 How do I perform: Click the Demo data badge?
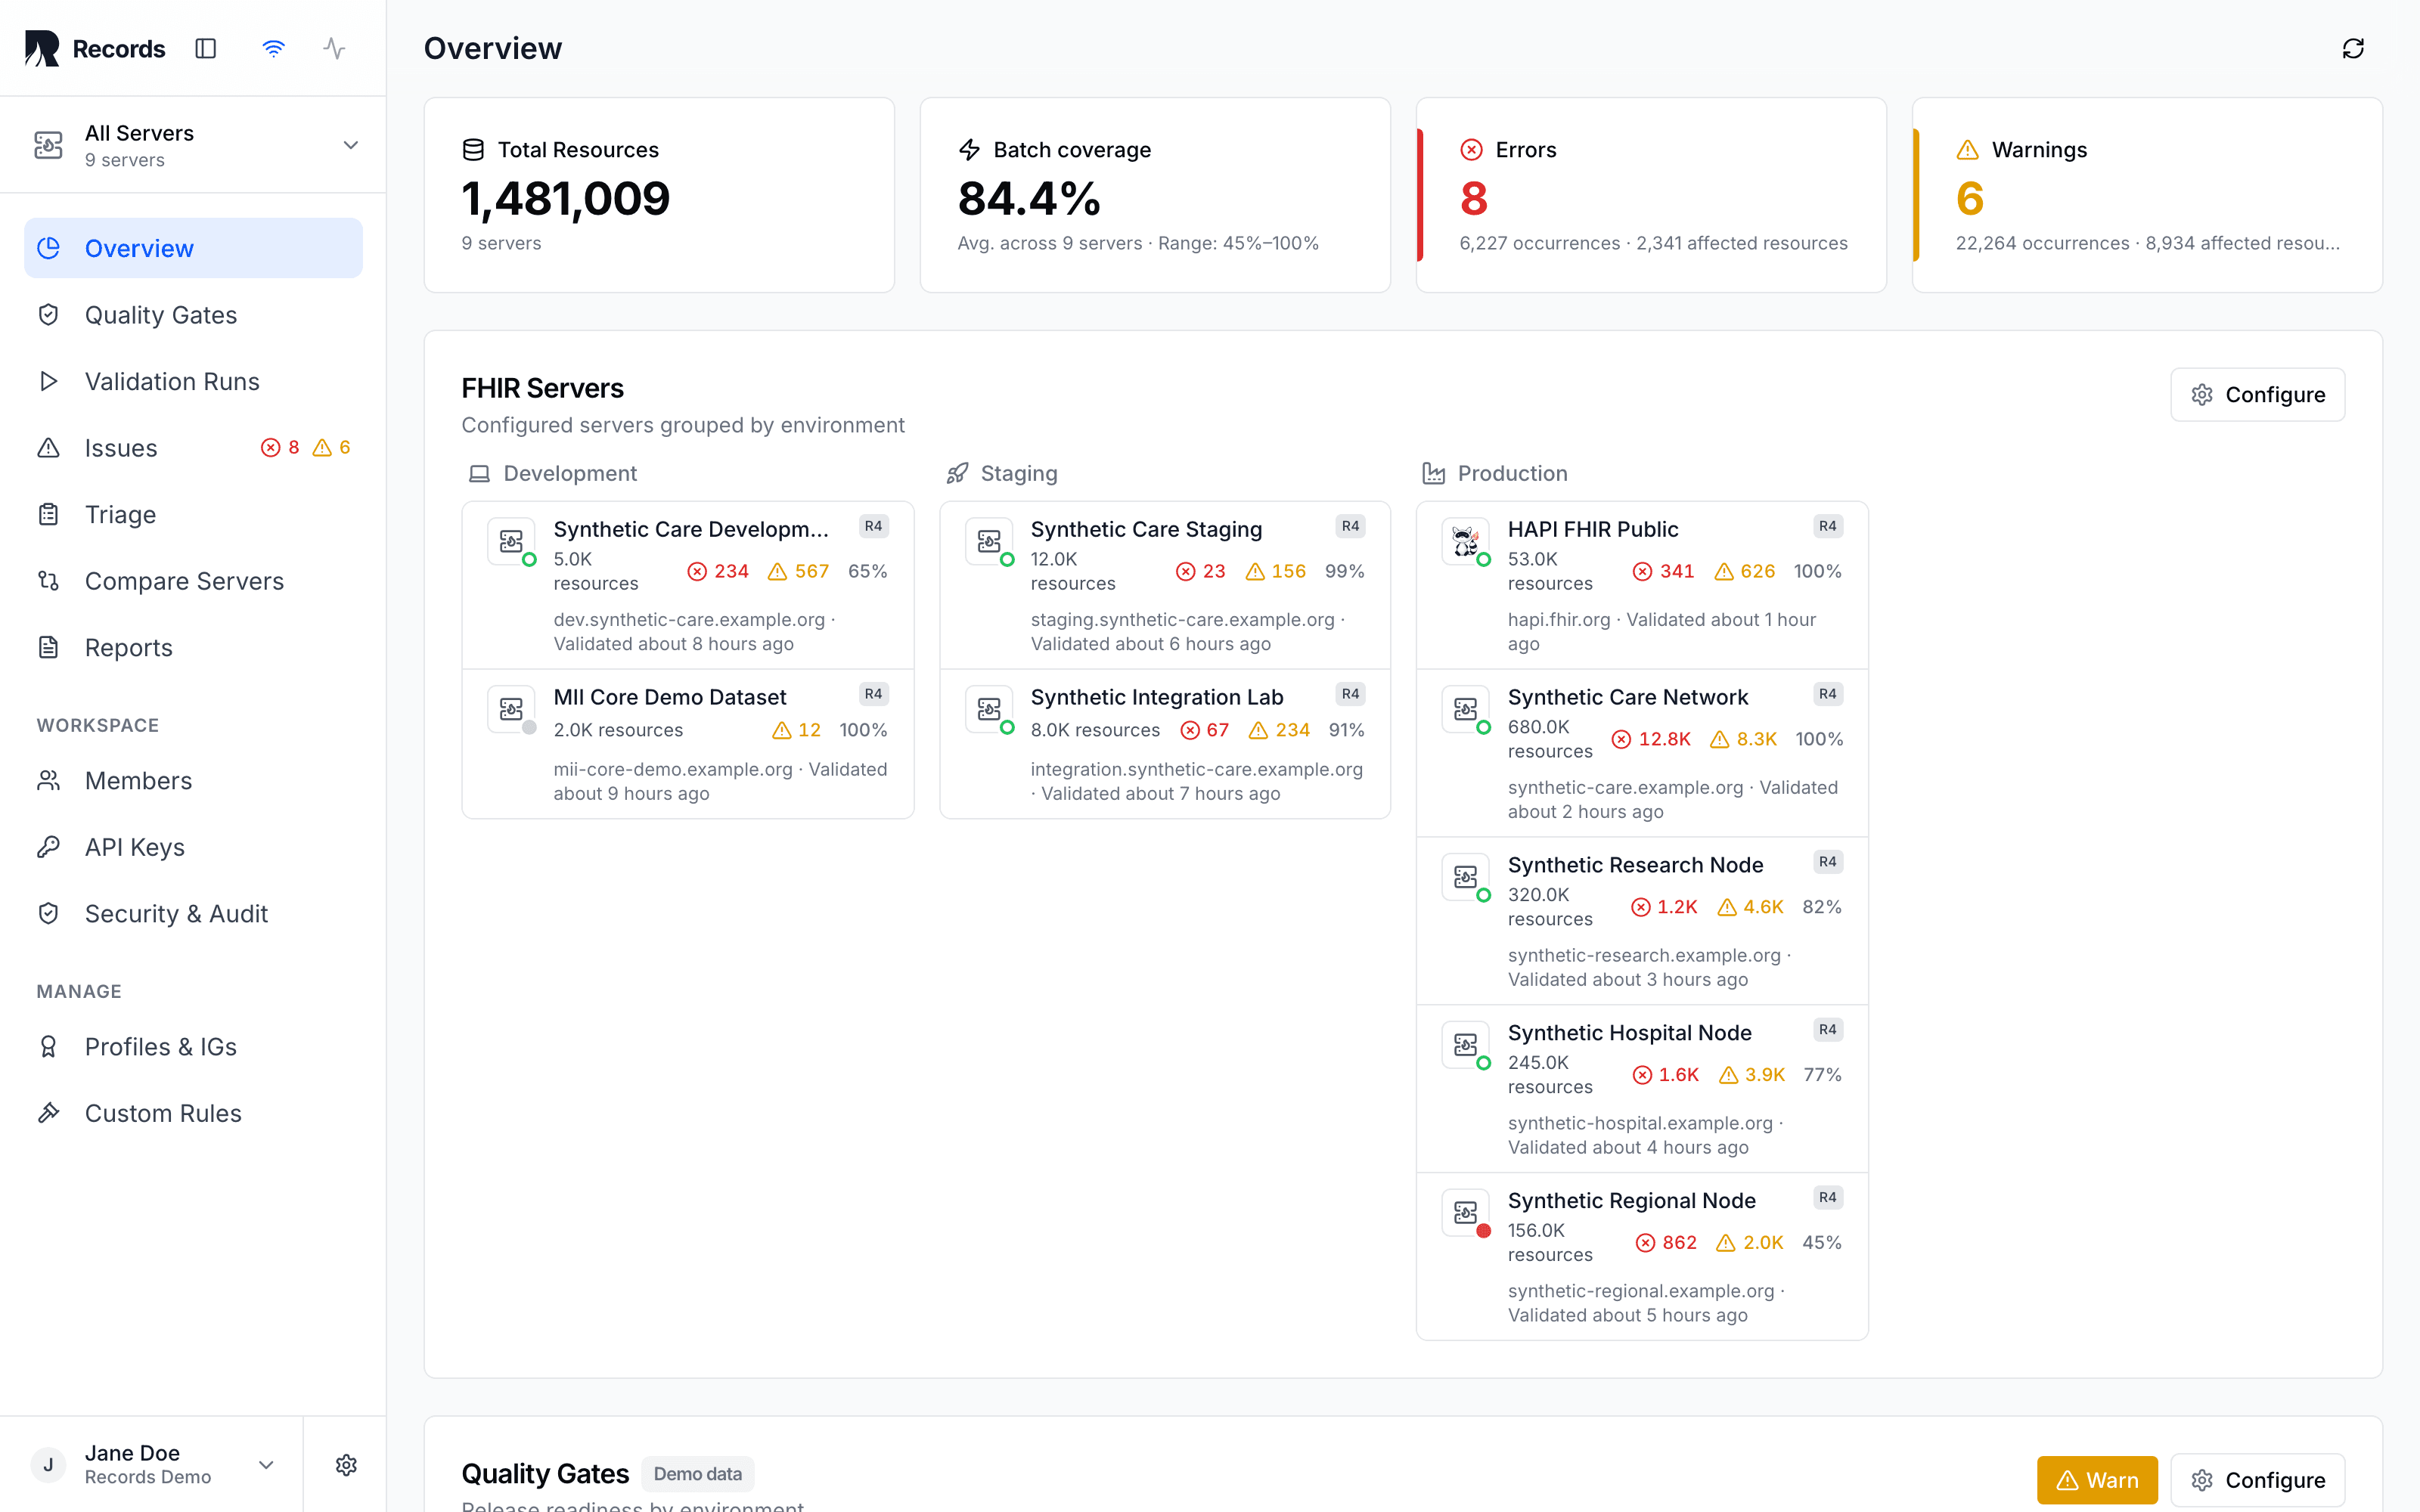point(698,1474)
